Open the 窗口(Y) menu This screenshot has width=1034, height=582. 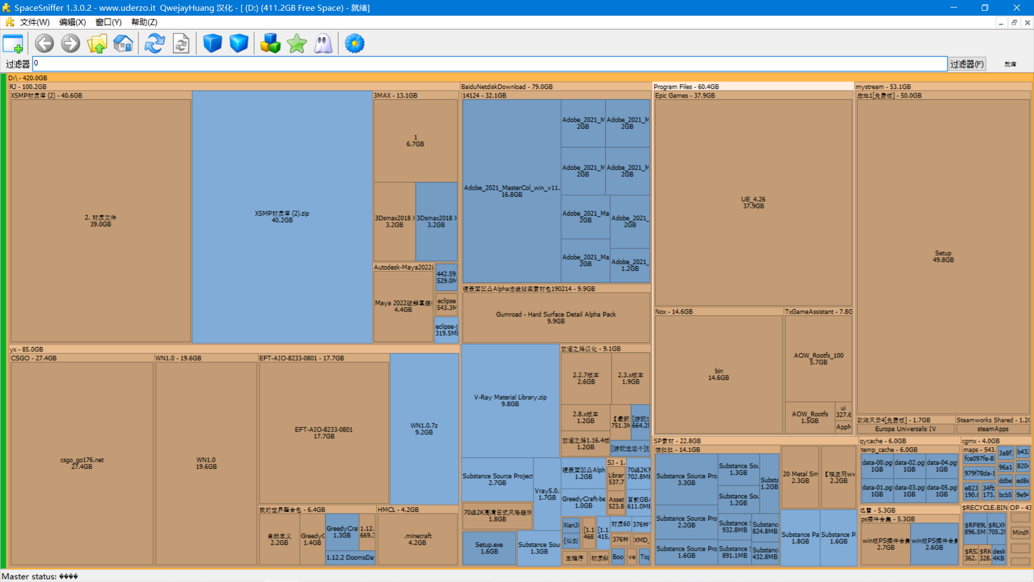(108, 22)
